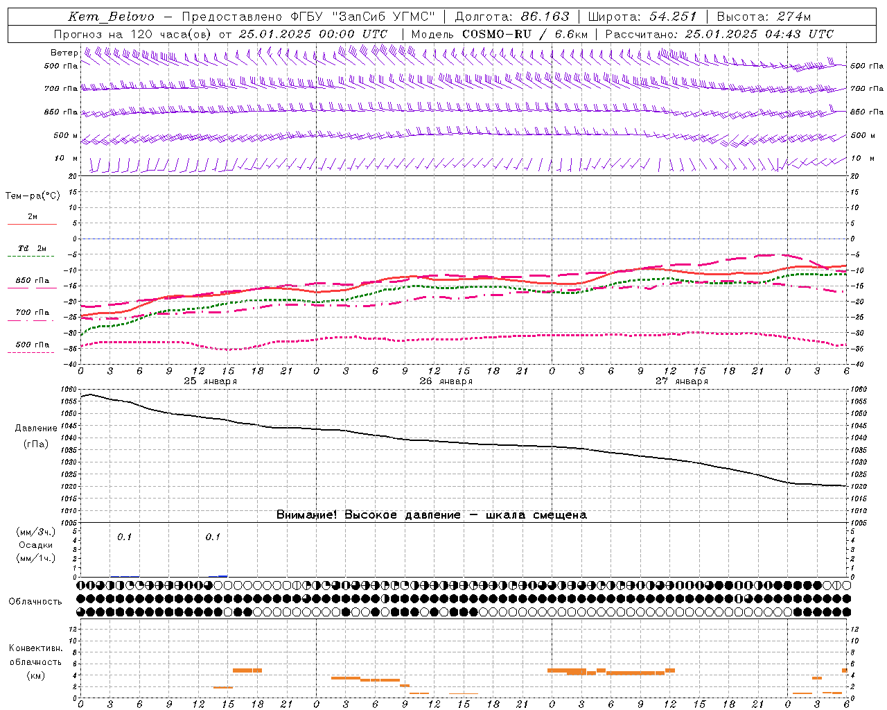Click the left 10 м wind level label
Viewport: 887px width, 710px height.
pos(67,158)
